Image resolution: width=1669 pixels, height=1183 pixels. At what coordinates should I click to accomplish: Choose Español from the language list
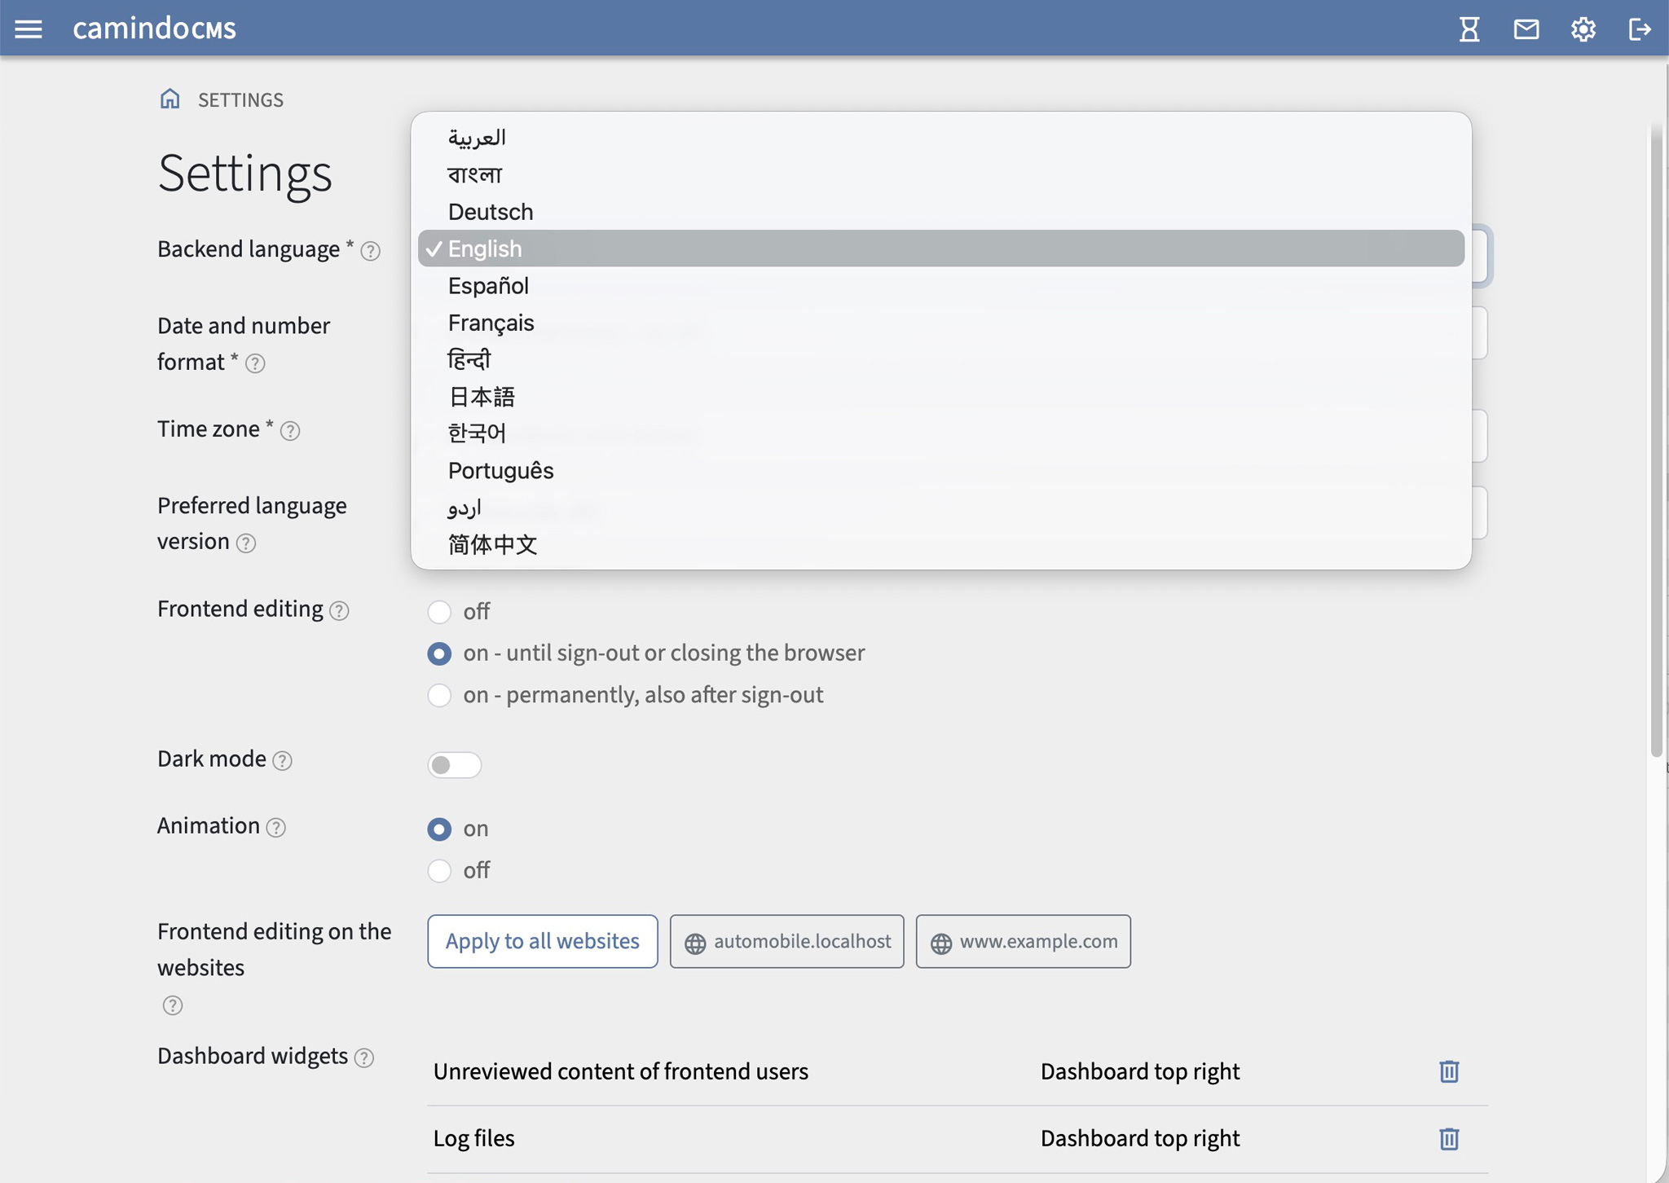click(x=940, y=286)
